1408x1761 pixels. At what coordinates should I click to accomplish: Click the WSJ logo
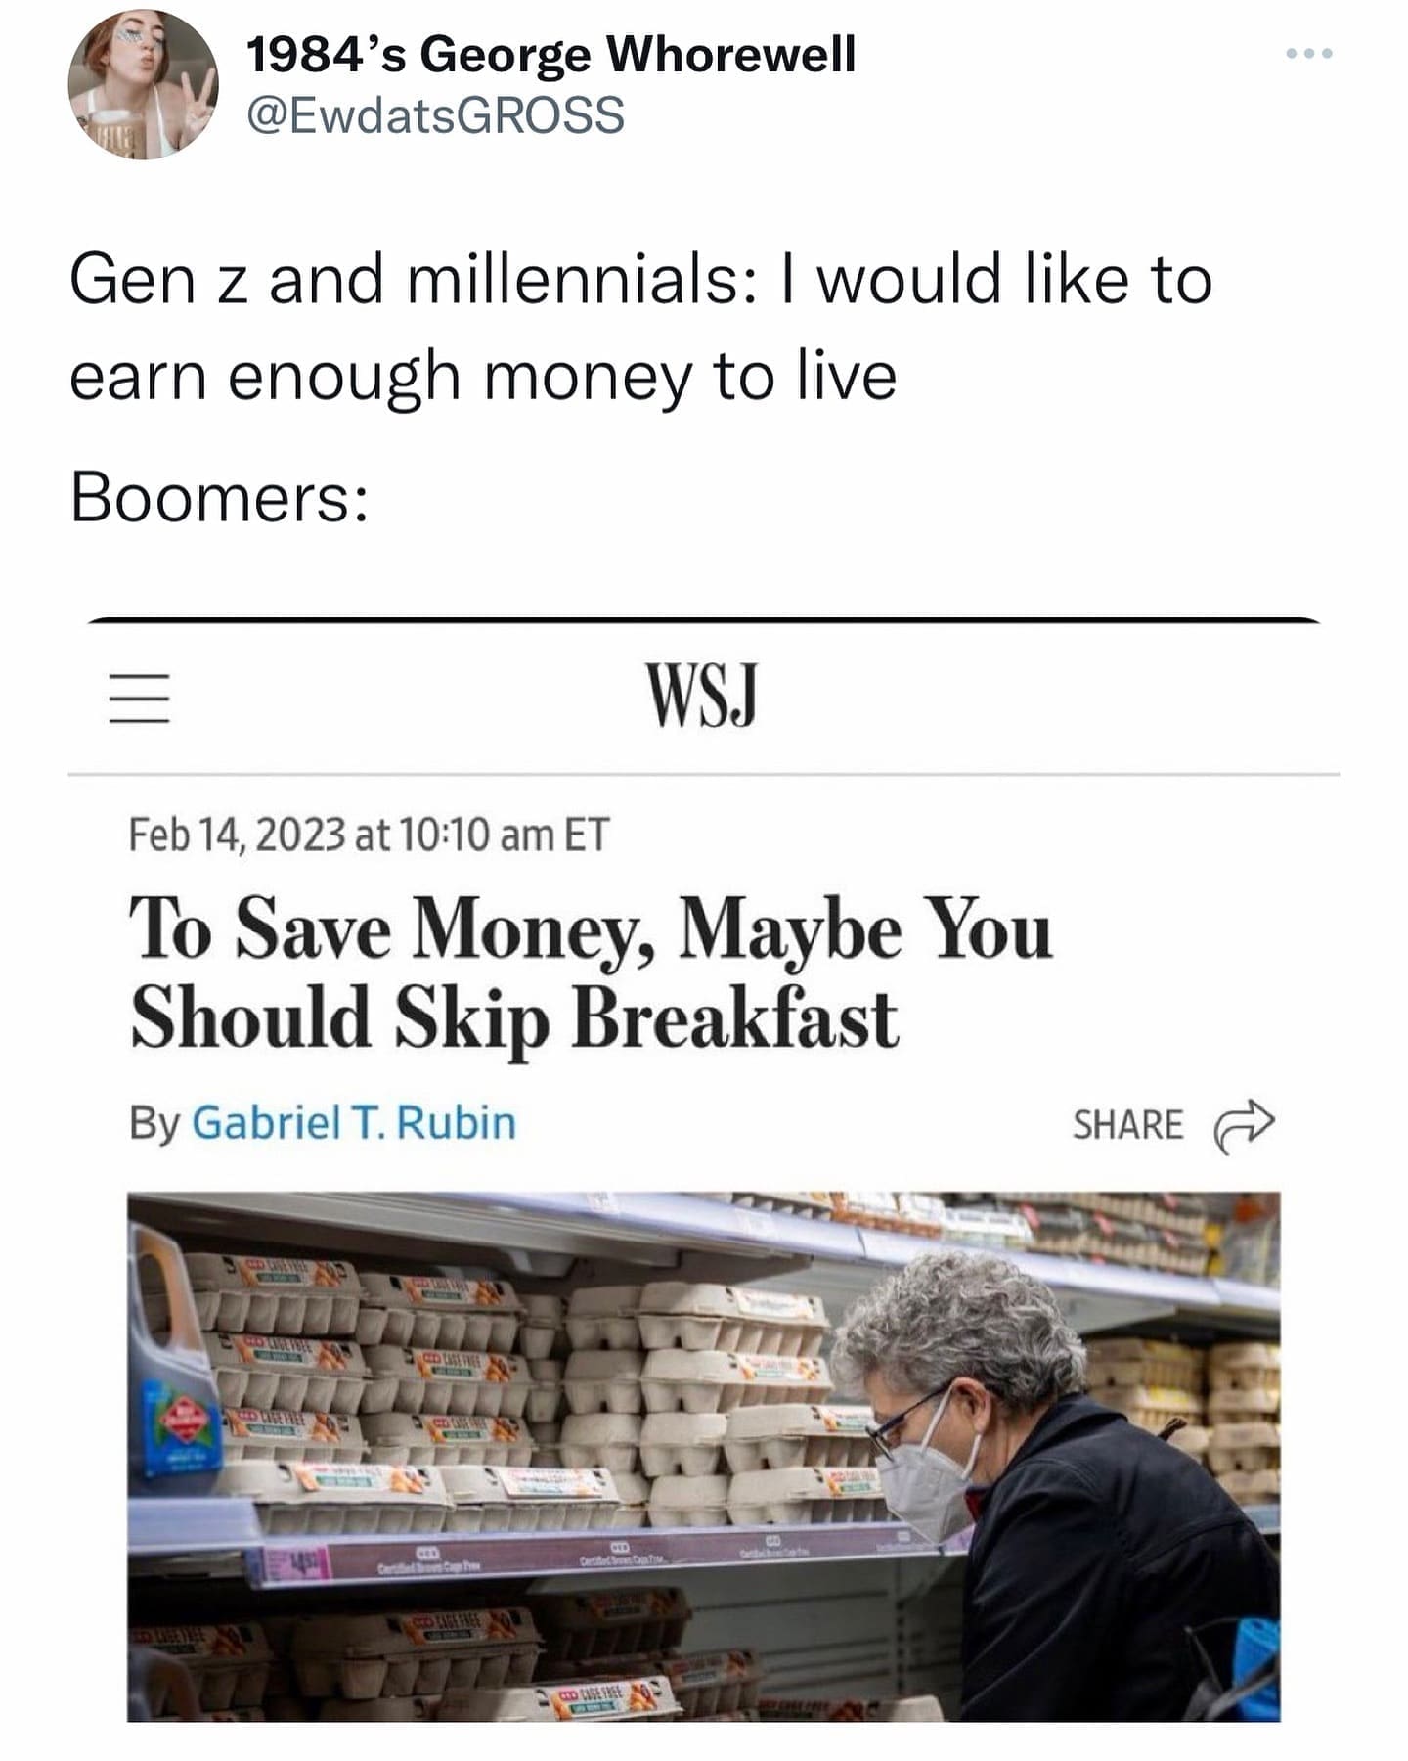click(702, 696)
